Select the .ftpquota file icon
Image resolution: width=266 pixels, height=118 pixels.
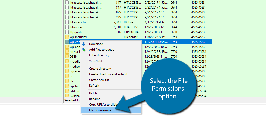pyautogui.click(x=67, y=32)
